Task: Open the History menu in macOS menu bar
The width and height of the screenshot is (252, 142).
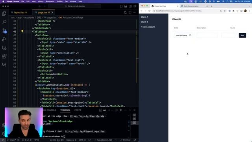Action: pos(41,1)
